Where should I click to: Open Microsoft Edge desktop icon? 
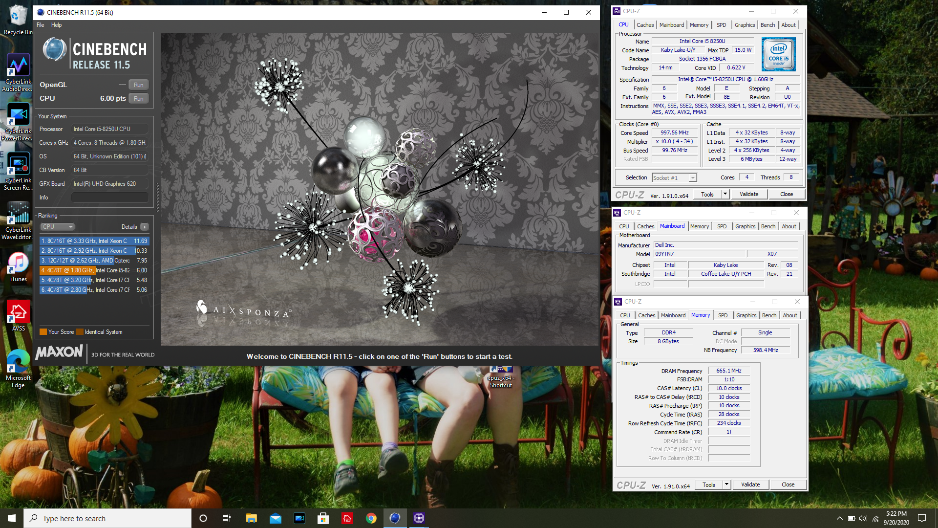pos(18,369)
